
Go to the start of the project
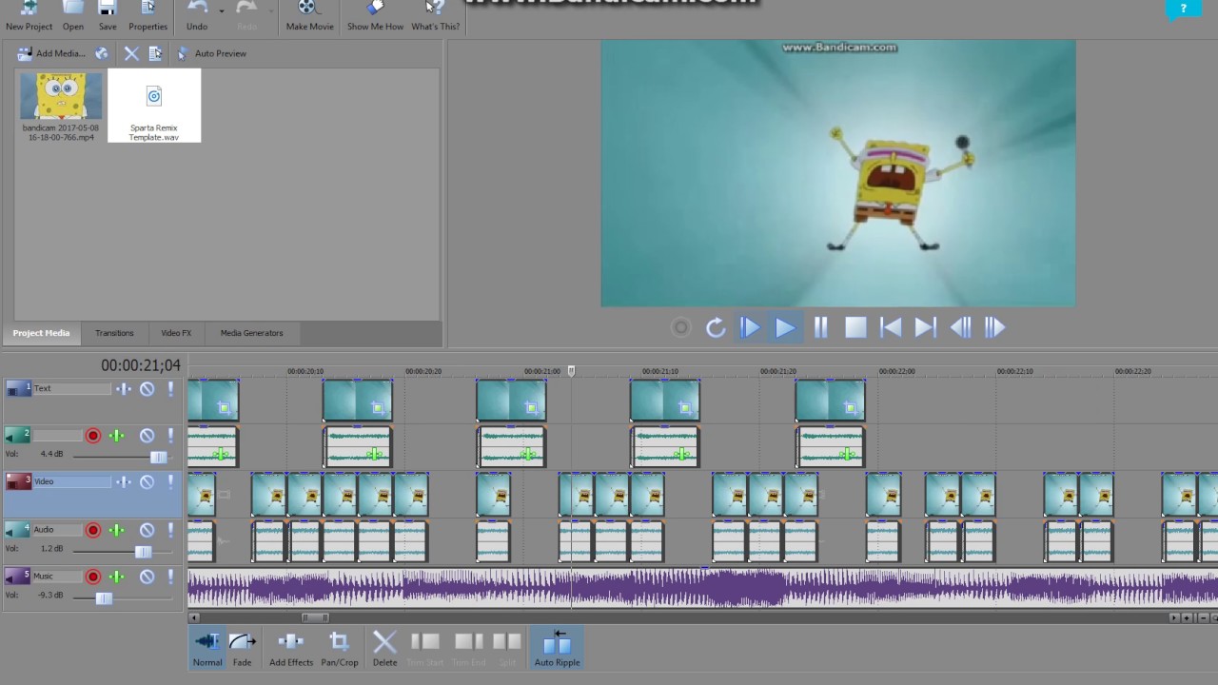(x=891, y=327)
